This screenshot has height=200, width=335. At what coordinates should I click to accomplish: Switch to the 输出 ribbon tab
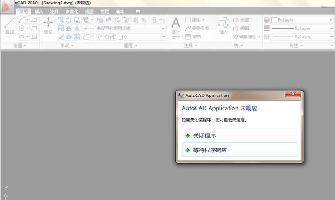120,11
